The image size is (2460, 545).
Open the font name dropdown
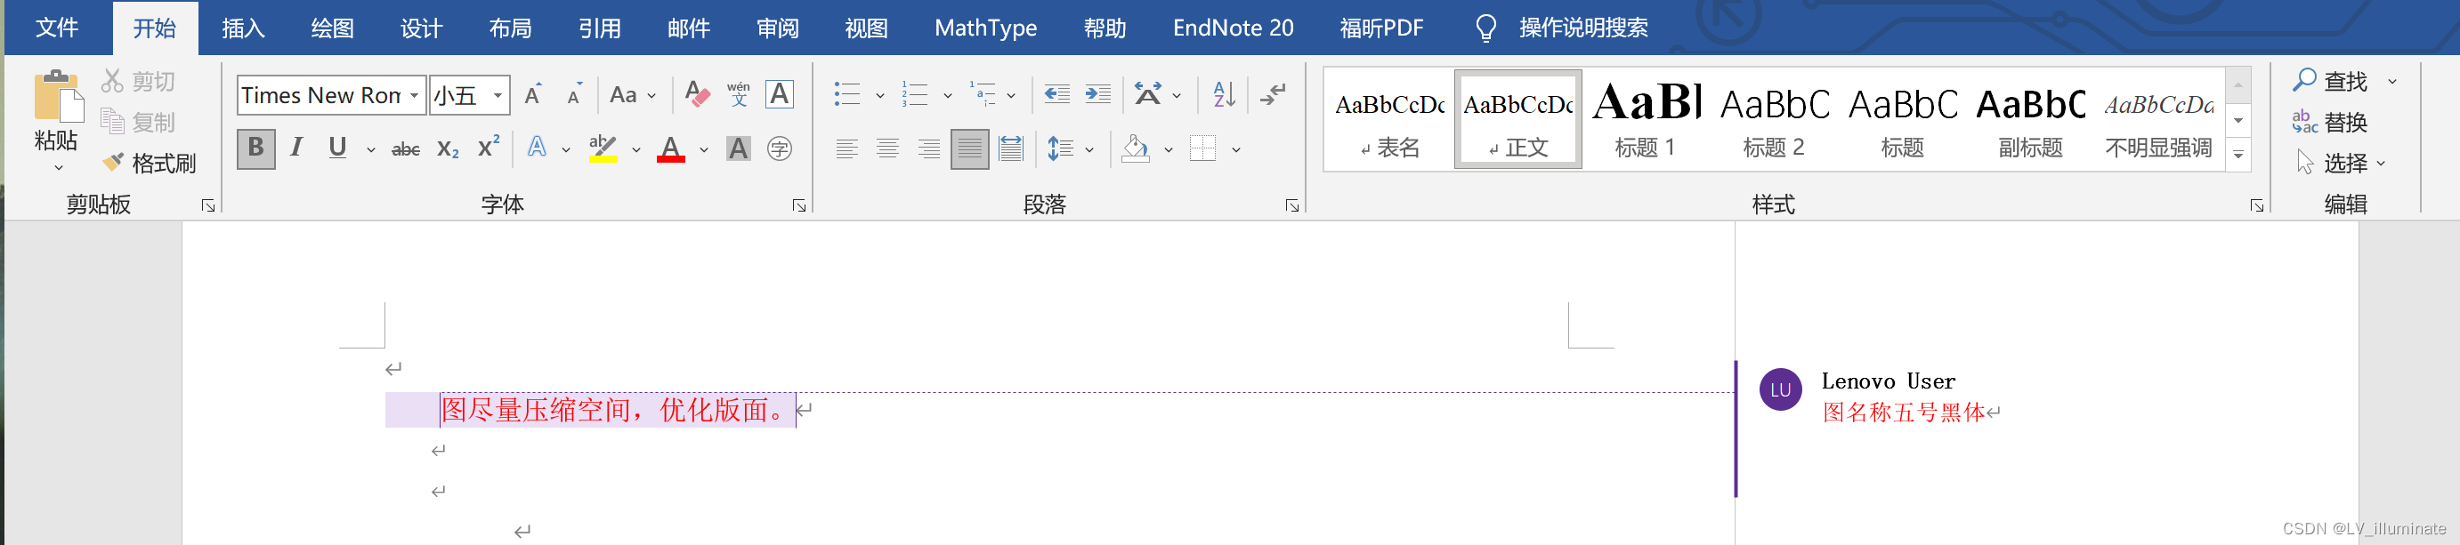click(x=414, y=95)
